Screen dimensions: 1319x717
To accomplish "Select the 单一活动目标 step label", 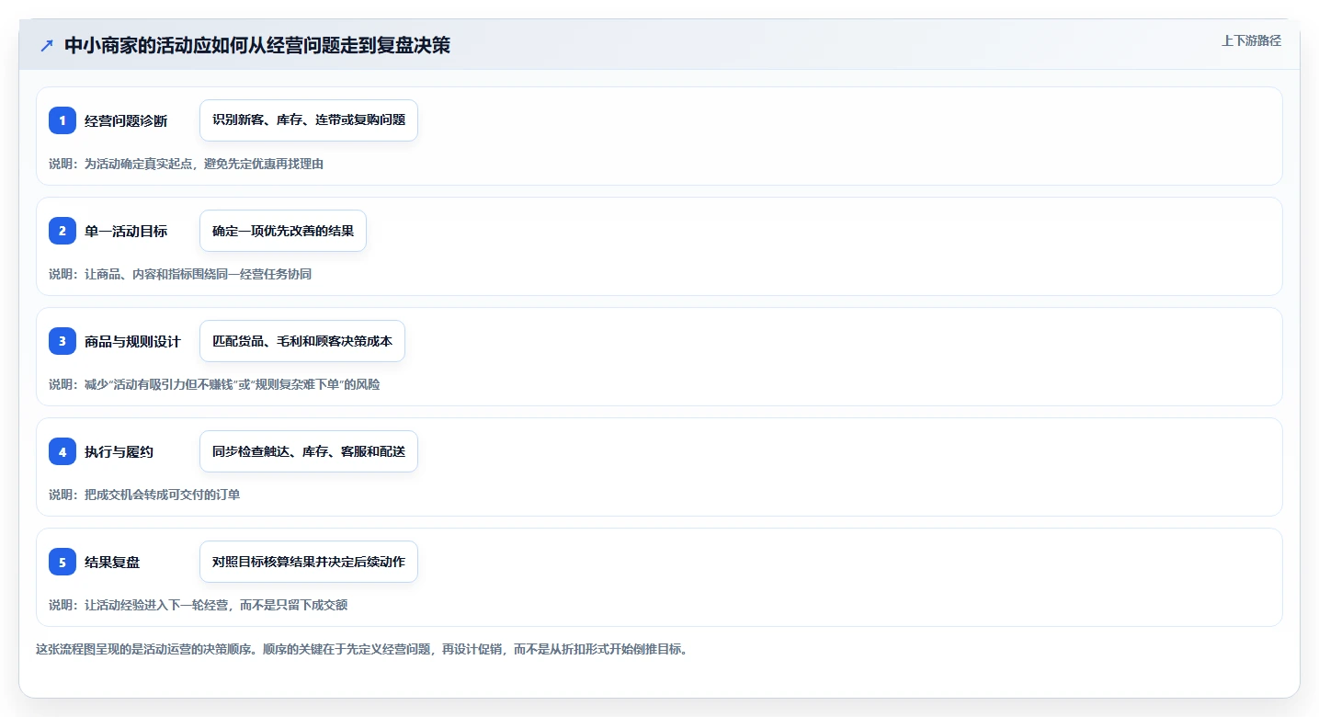I will tap(126, 231).
